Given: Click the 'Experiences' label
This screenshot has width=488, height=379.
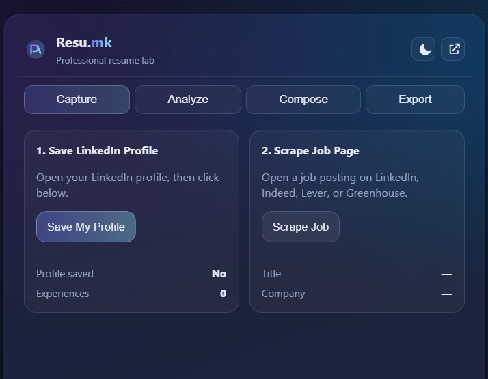Looking at the screenshot, I should pos(63,294).
